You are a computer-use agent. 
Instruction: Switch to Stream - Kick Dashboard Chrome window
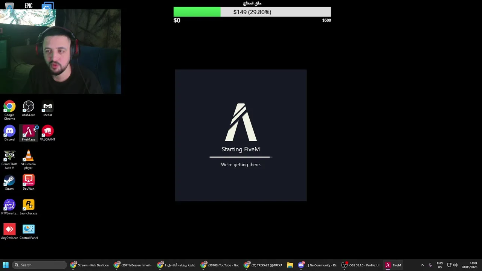[90, 265]
